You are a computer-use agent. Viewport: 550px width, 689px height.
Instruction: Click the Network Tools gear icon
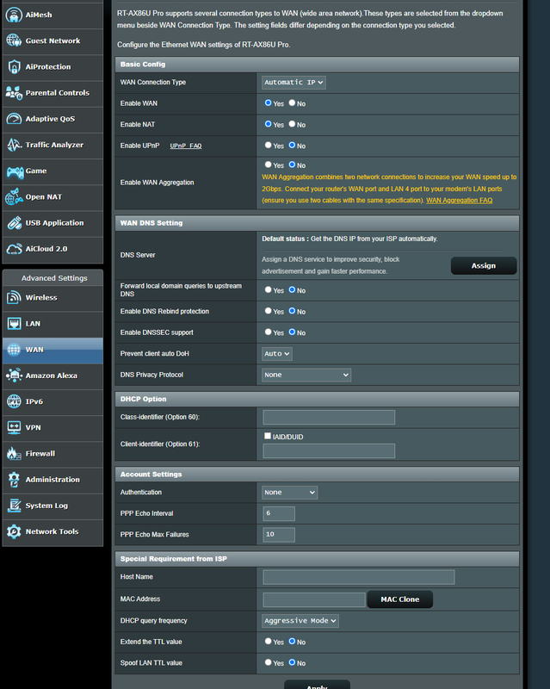(x=14, y=531)
